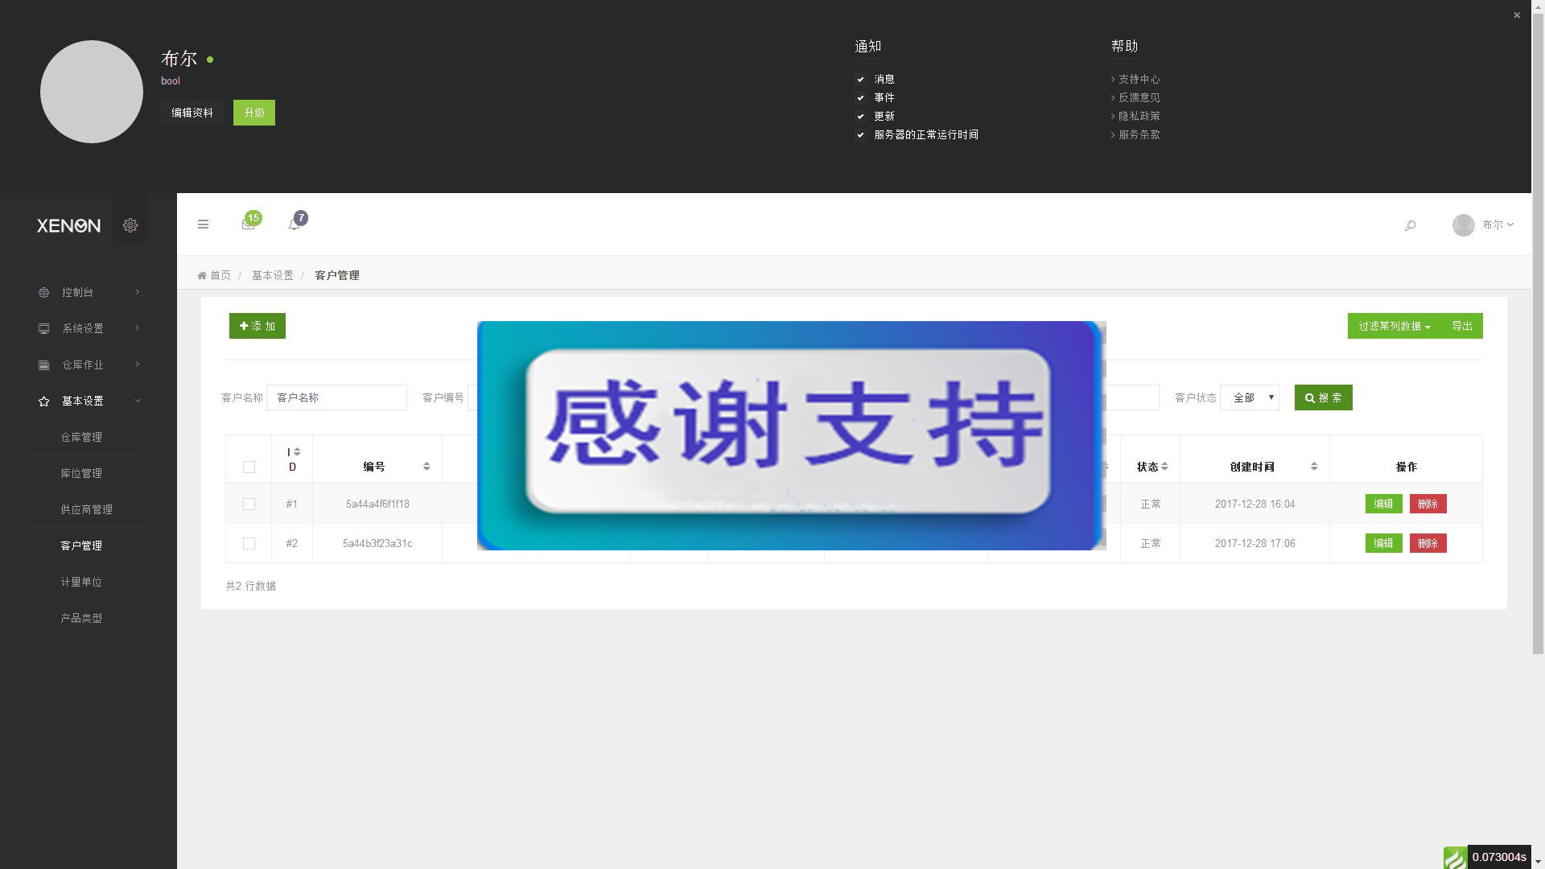Image resolution: width=1545 pixels, height=869 pixels.
Task: Click the 搜索 button
Action: pos(1323,397)
